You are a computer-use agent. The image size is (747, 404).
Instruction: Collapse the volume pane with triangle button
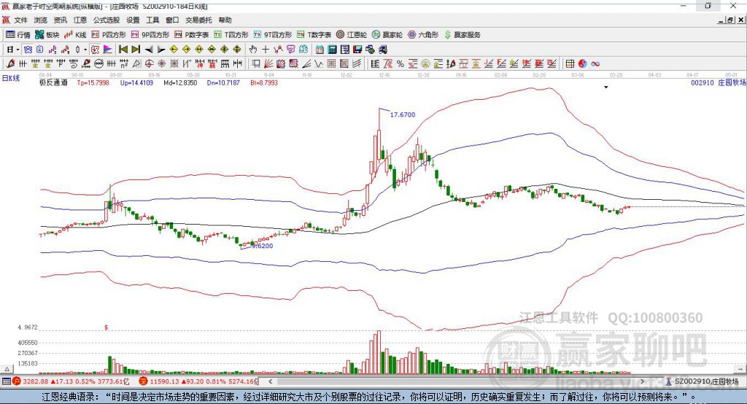7,369
